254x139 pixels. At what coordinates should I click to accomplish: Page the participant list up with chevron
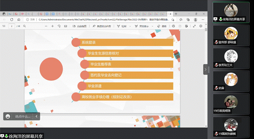pyautogui.click(x=232, y=13)
